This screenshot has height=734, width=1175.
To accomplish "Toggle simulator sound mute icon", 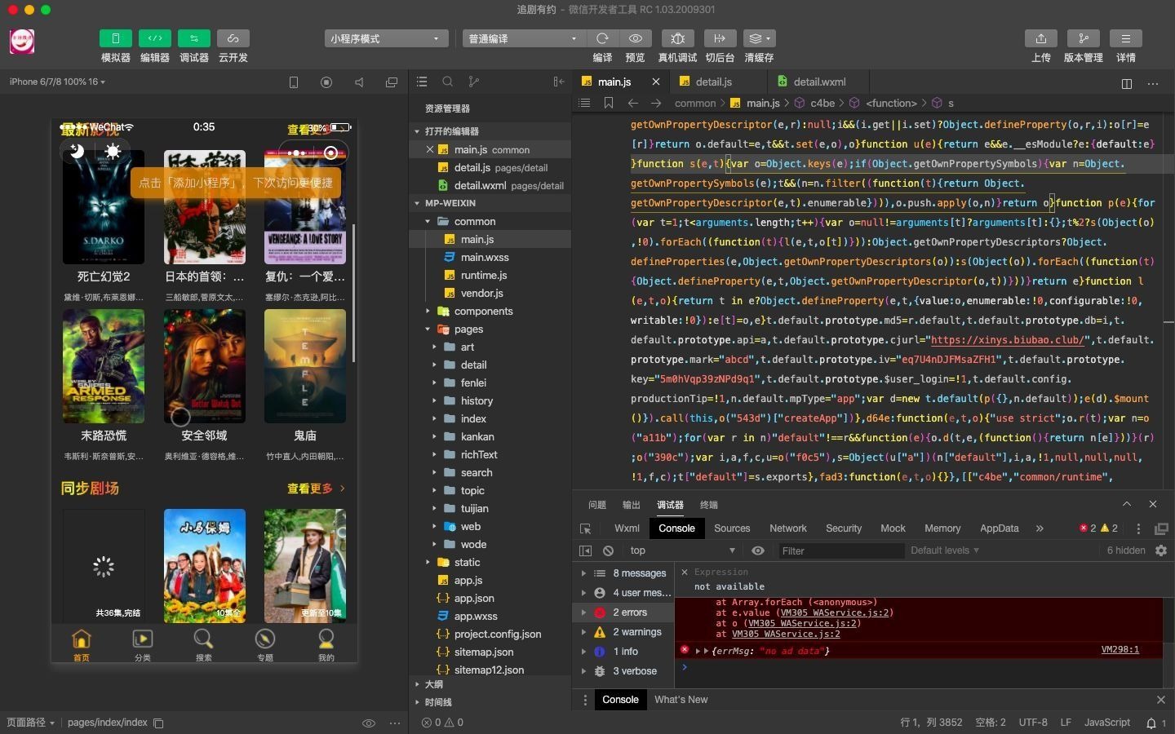I will click(359, 82).
